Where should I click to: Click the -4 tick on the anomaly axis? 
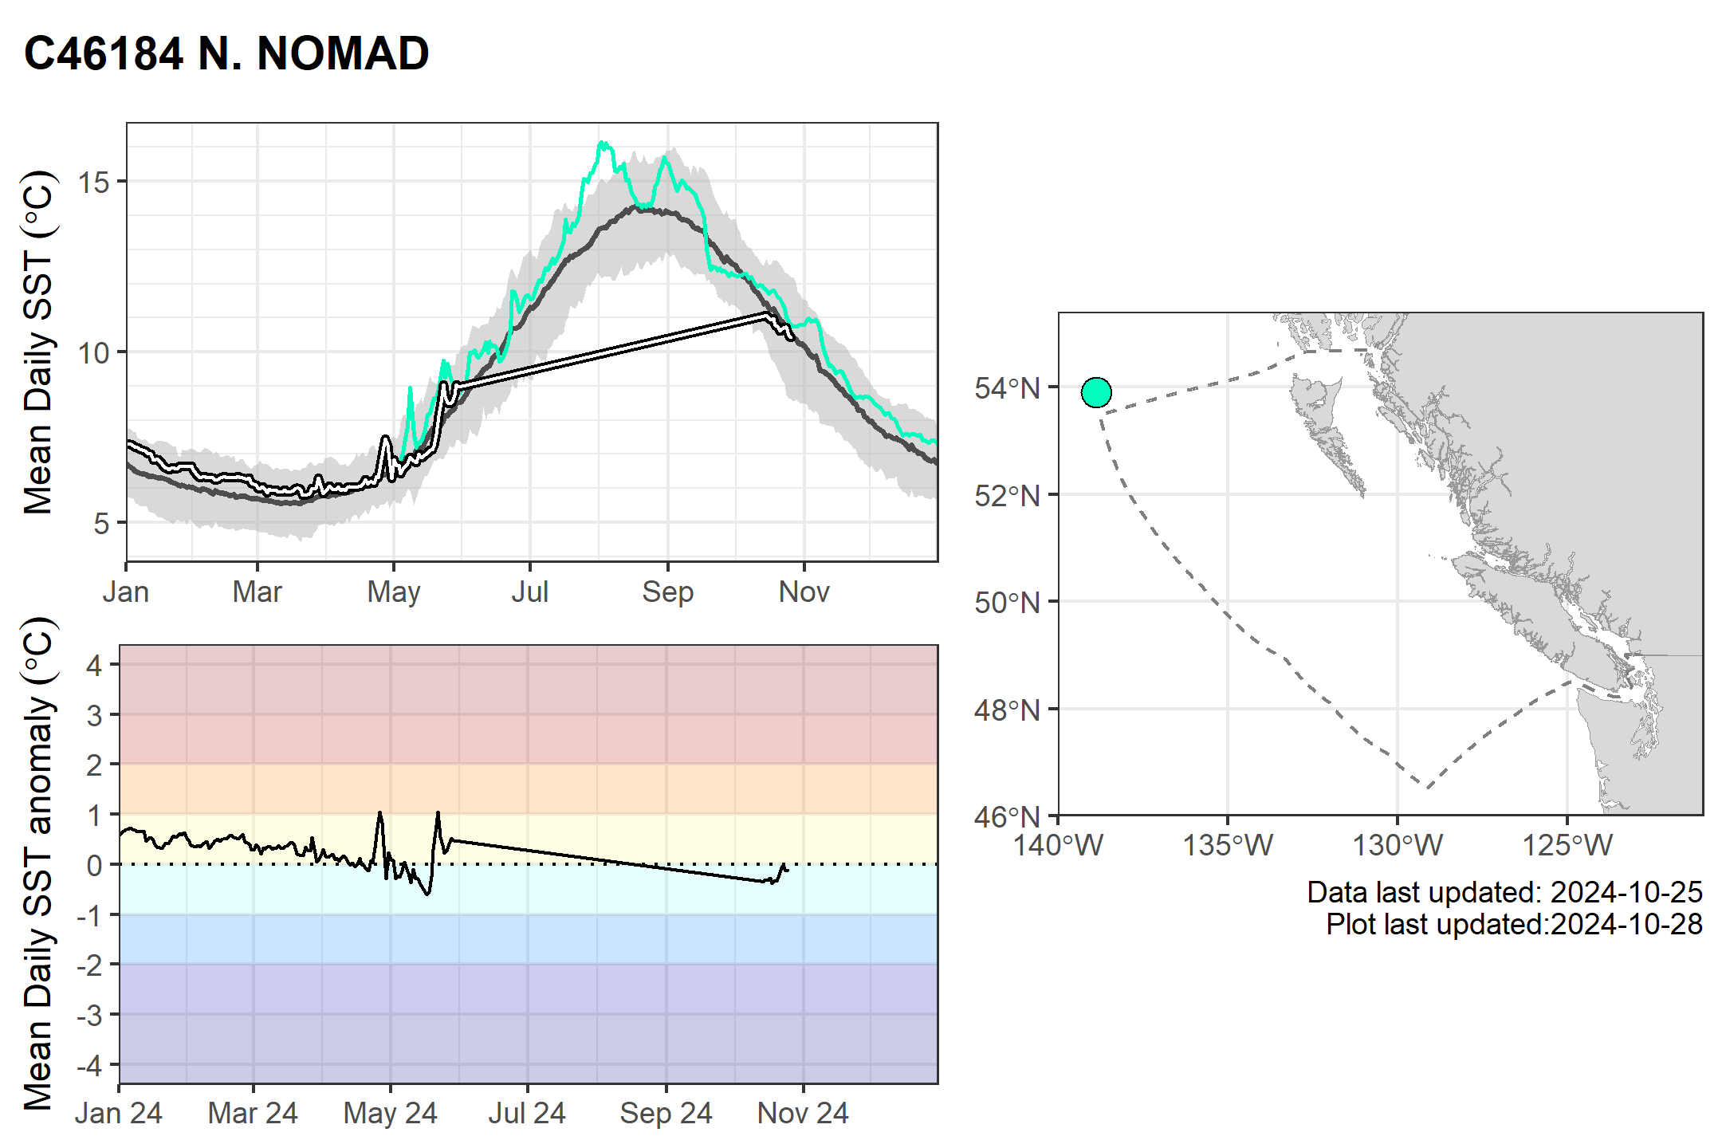click(90, 1065)
